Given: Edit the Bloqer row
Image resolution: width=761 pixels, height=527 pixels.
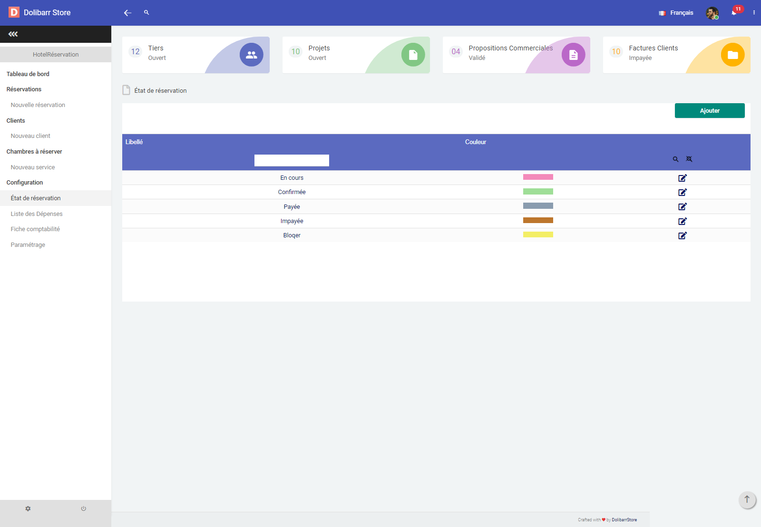Looking at the screenshot, I should (x=683, y=235).
